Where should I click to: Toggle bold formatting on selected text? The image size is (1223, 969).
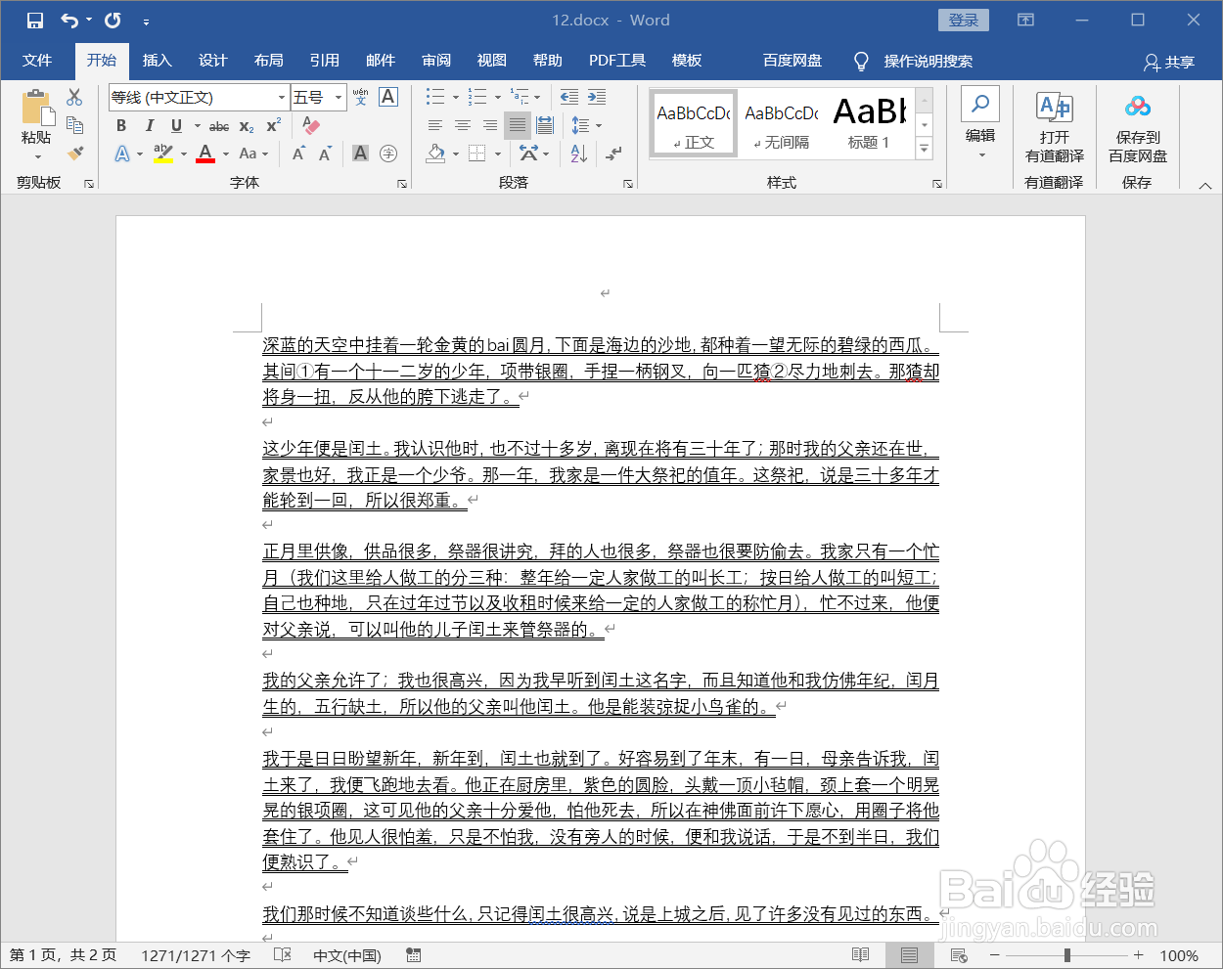click(x=121, y=126)
